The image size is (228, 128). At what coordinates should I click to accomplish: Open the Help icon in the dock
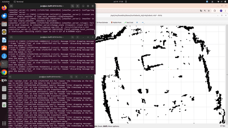tap(4, 56)
